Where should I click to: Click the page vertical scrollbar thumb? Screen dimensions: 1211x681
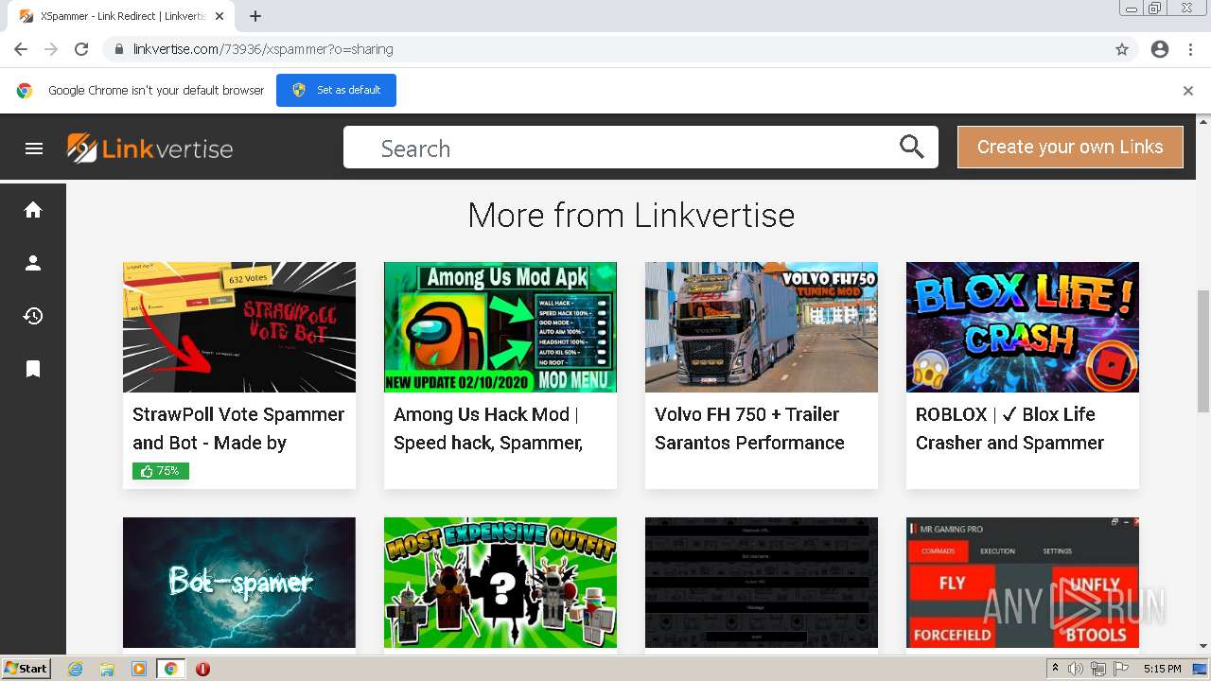1203,351
